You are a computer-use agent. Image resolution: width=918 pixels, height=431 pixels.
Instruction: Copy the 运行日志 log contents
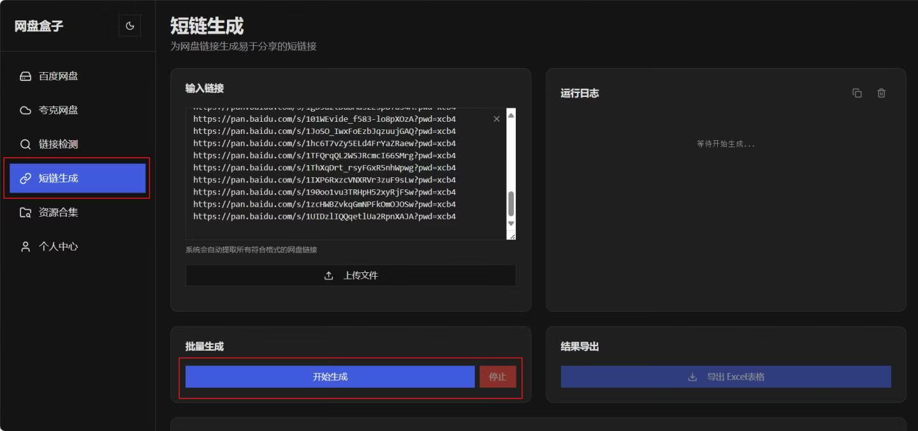click(x=857, y=93)
